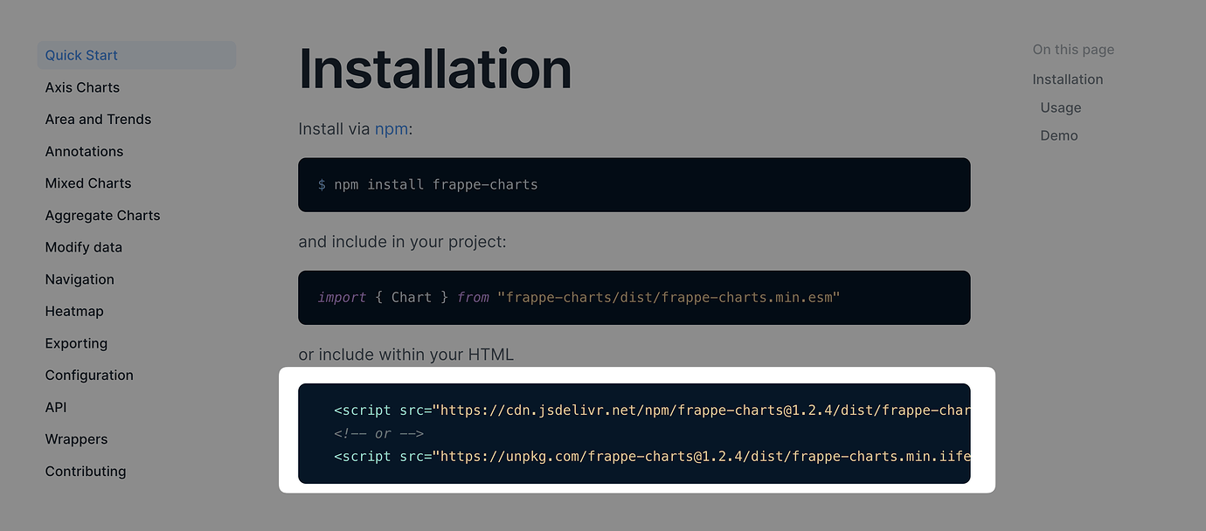
Task: Open the Quick Start page
Action: (x=80, y=55)
